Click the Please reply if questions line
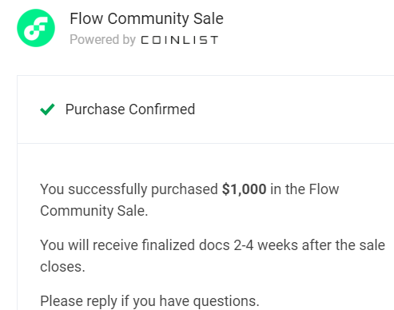Screen dimensions: 394x310 (149, 301)
